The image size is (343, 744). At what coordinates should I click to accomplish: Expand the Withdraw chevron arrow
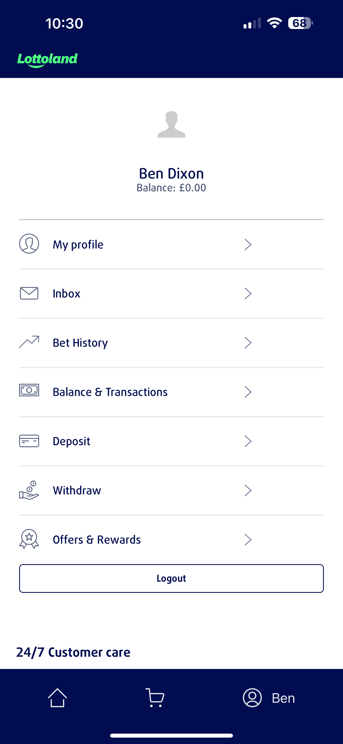click(248, 490)
